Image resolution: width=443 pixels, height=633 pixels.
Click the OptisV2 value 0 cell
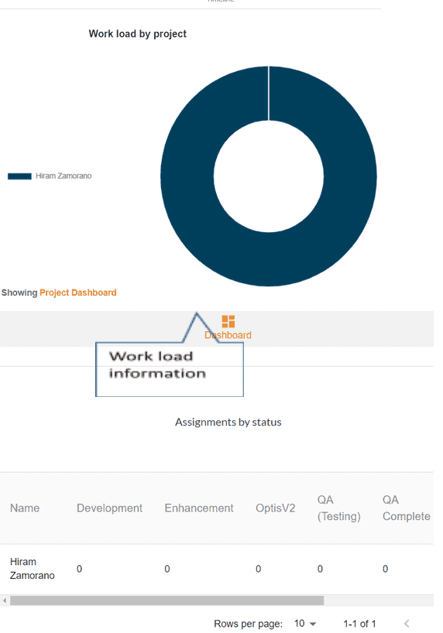click(258, 570)
